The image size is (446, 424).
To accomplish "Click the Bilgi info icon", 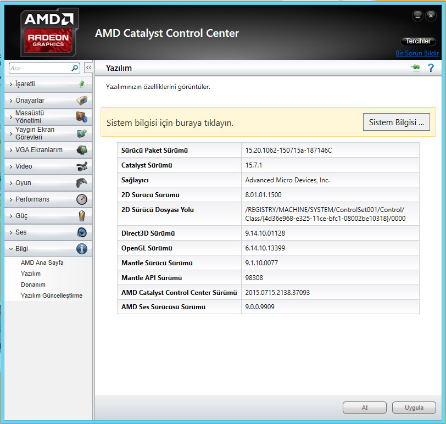I will click(82, 249).
